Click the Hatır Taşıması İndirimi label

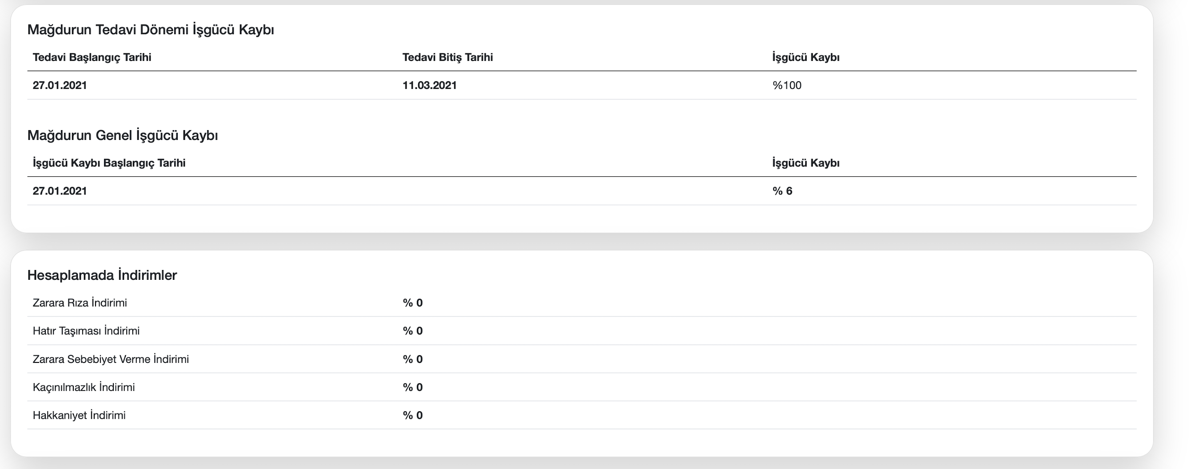point(86,331)
